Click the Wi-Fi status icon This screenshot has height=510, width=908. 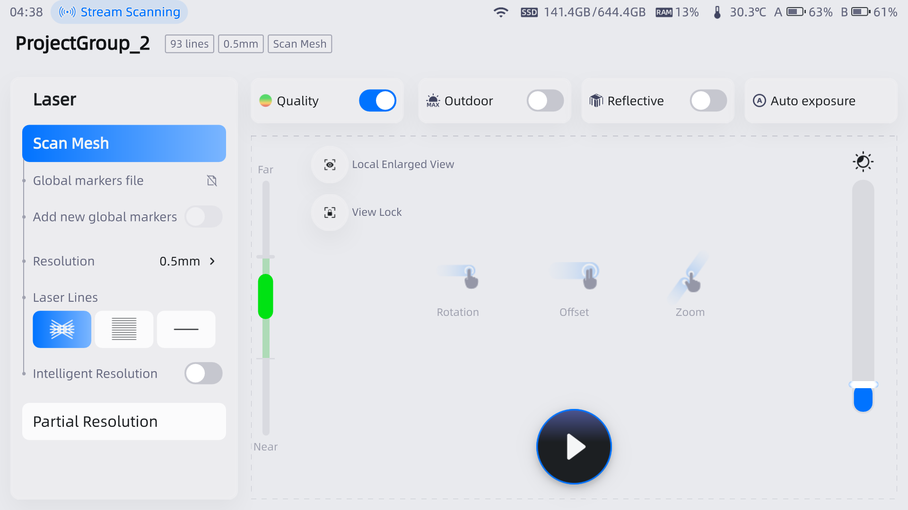pyautogui.click(x=500, y=12)
